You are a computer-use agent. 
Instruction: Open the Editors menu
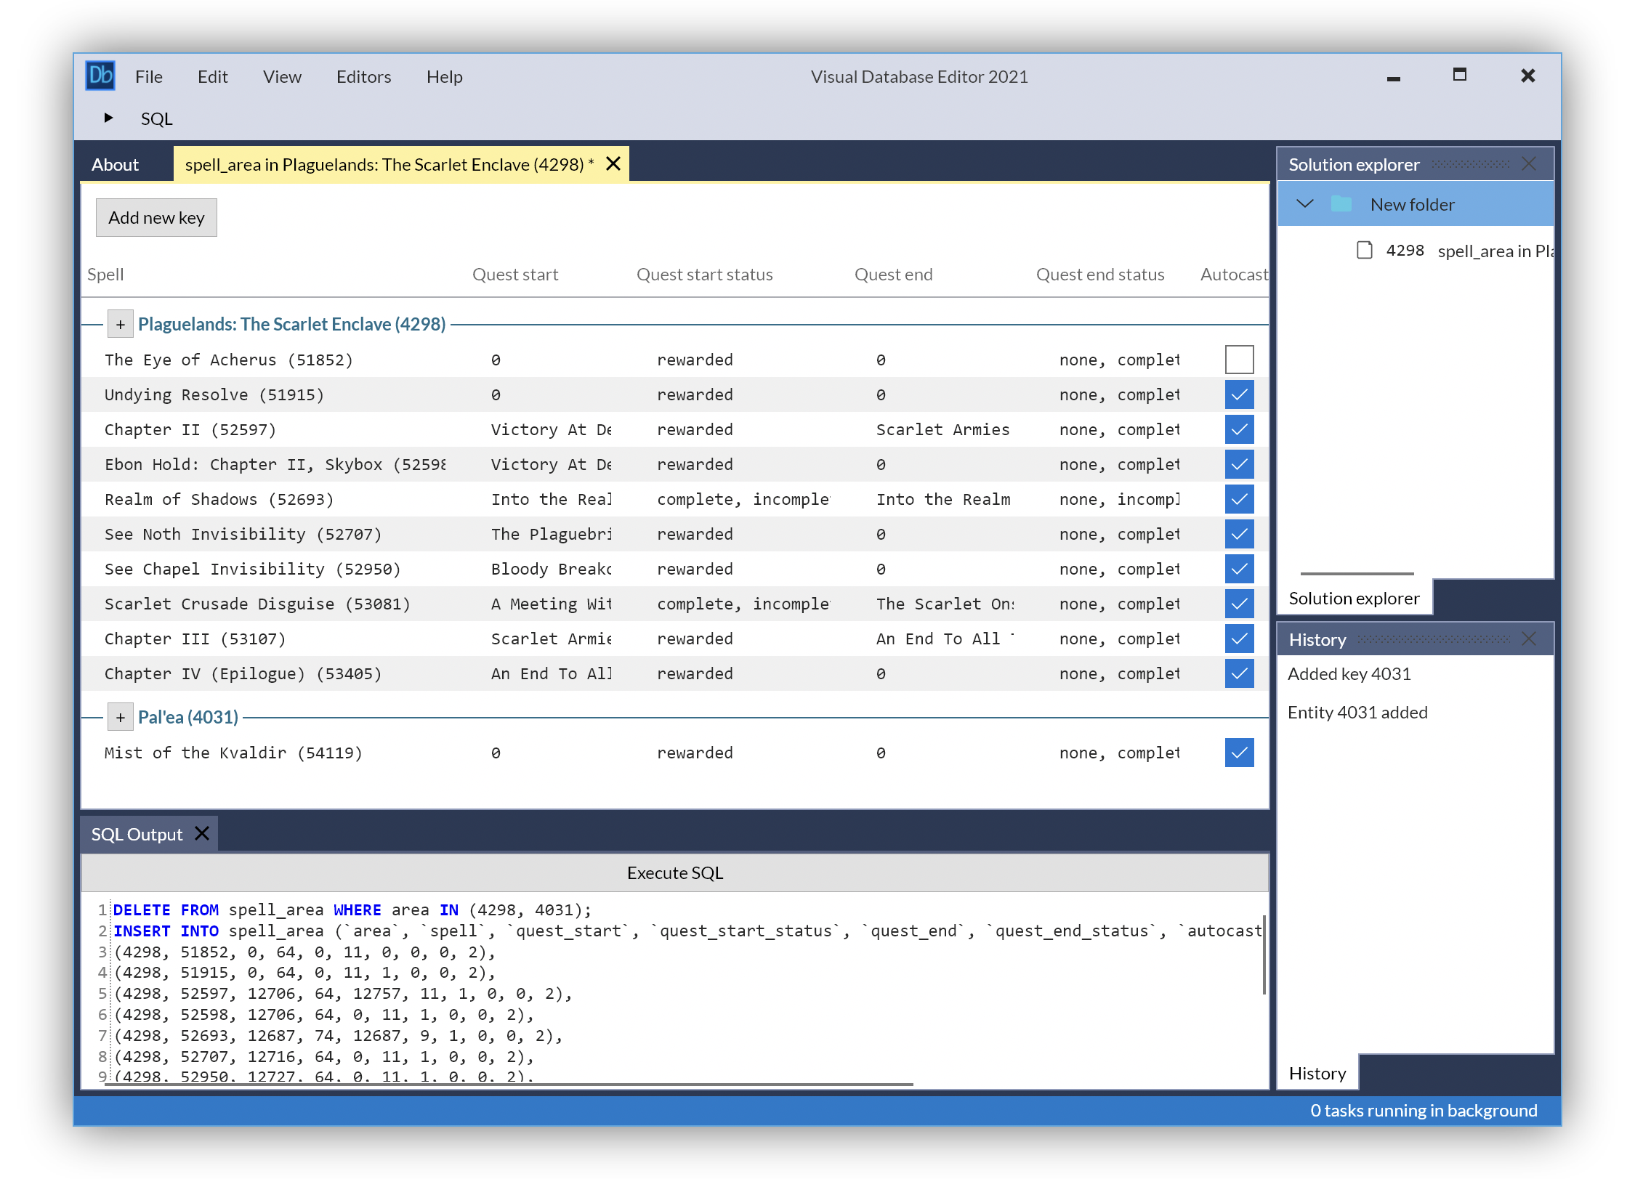363,77
